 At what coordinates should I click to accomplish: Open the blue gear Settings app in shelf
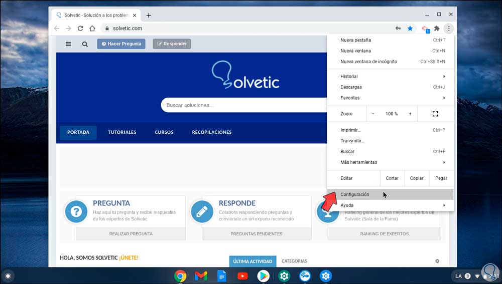(x=326, y=275)
